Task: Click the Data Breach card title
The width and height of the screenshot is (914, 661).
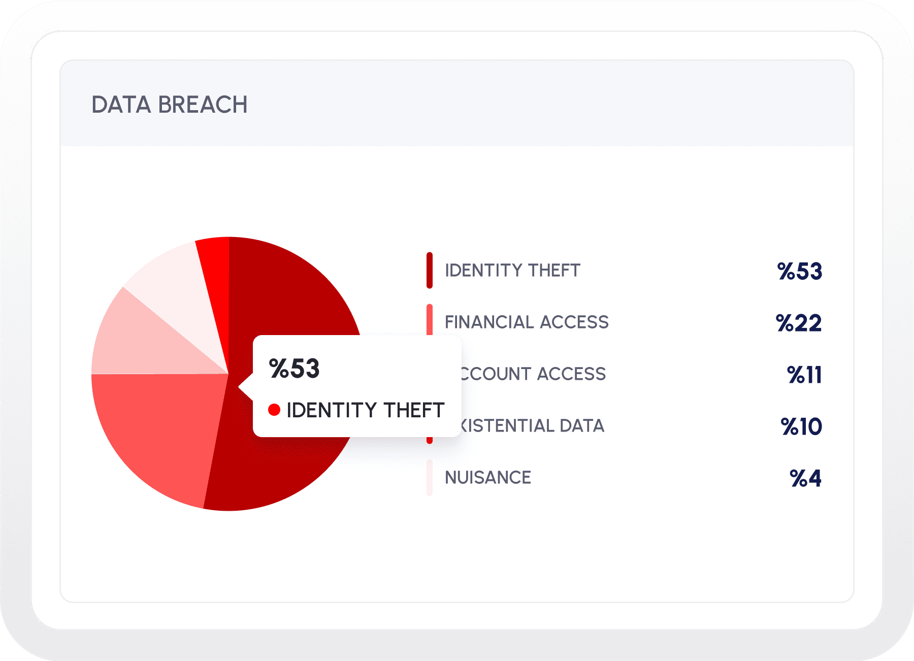Action: click(x=170, y=105)
